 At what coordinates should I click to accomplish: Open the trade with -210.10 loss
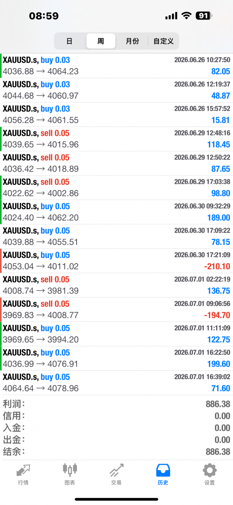pos(116,261)
